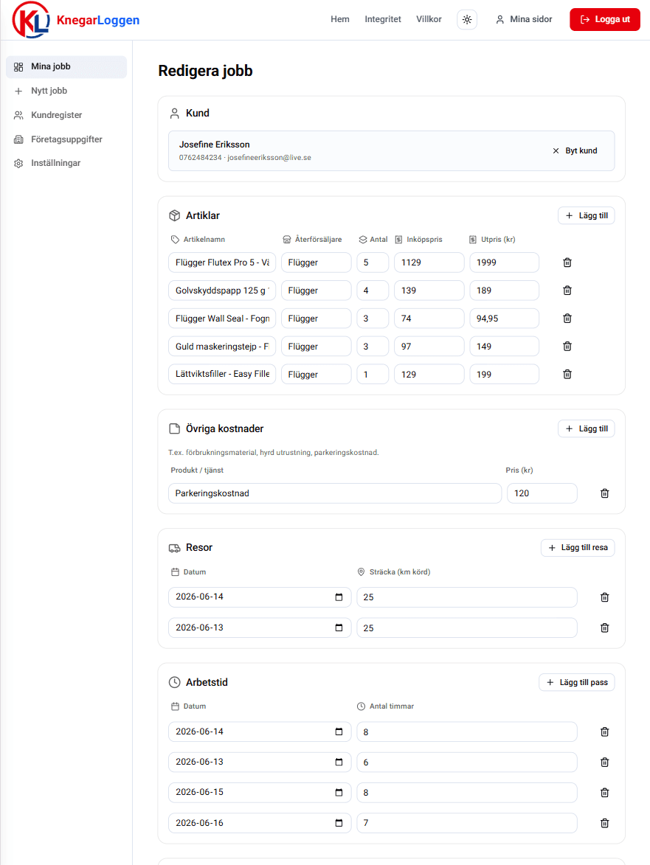Click Byt kund to change customer
This screenshot has width=650, height=865.
(x=575, y=150)
